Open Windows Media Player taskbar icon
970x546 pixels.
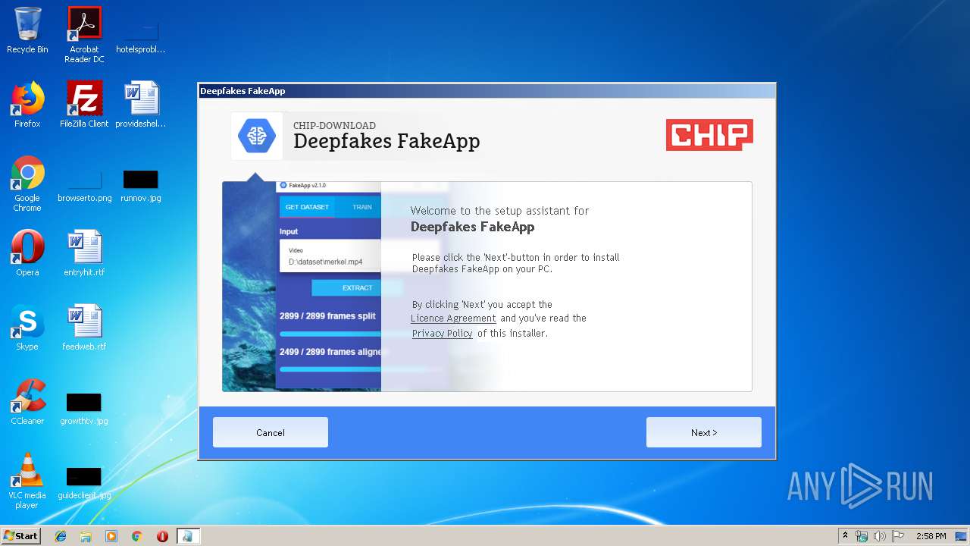pos(111,536)
